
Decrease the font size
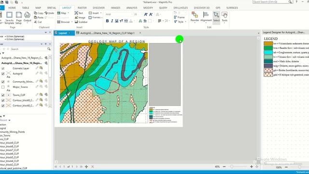click(x=151, y=14)
